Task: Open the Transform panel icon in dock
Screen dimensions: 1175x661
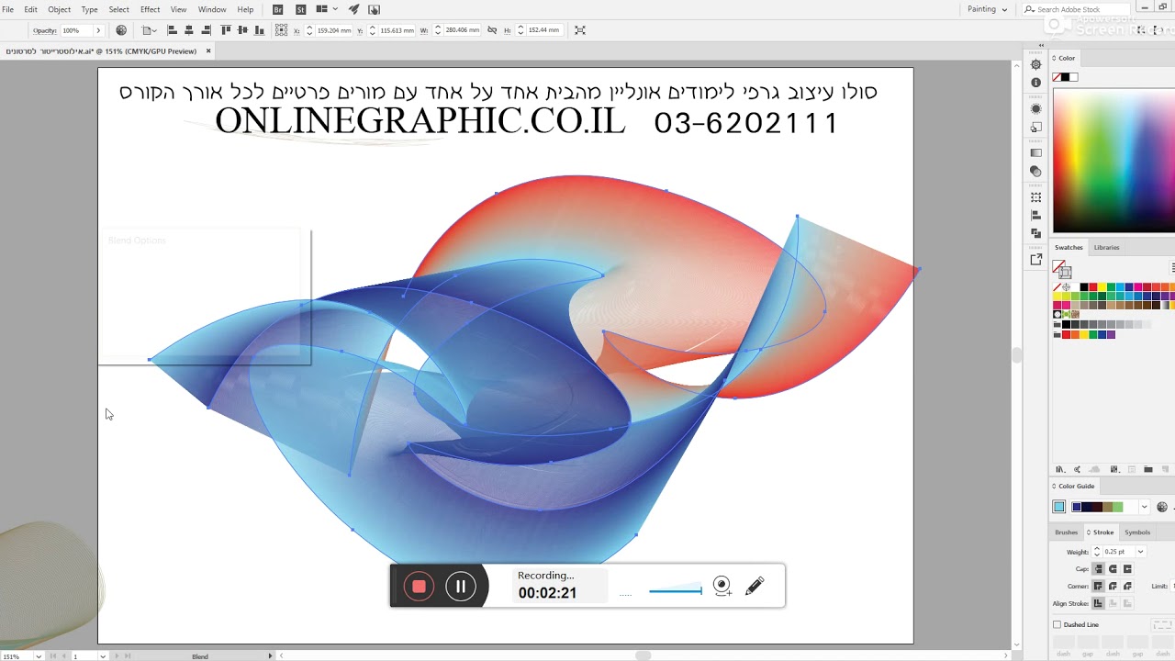Action: [x=1036, y=197]
